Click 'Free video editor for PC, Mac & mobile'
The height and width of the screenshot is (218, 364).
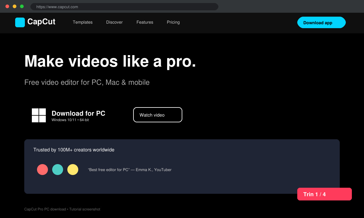click(x=87, y=82)
